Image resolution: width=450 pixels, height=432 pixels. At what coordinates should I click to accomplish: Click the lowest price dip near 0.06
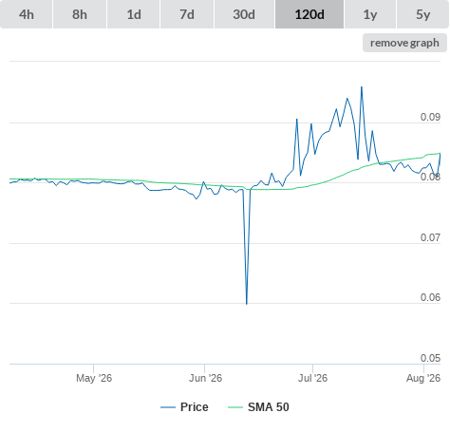247,304
